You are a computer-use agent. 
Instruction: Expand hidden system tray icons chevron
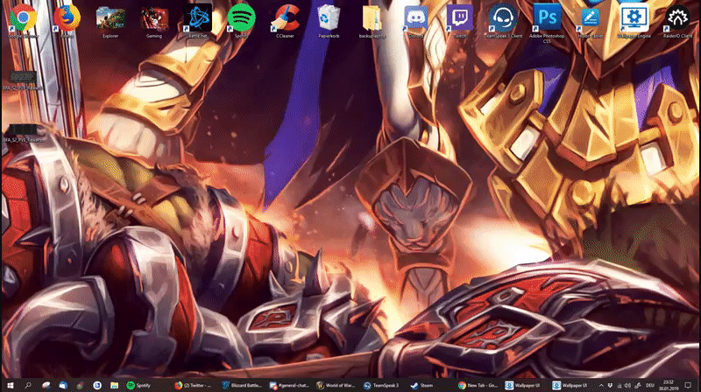pos(601,385)
